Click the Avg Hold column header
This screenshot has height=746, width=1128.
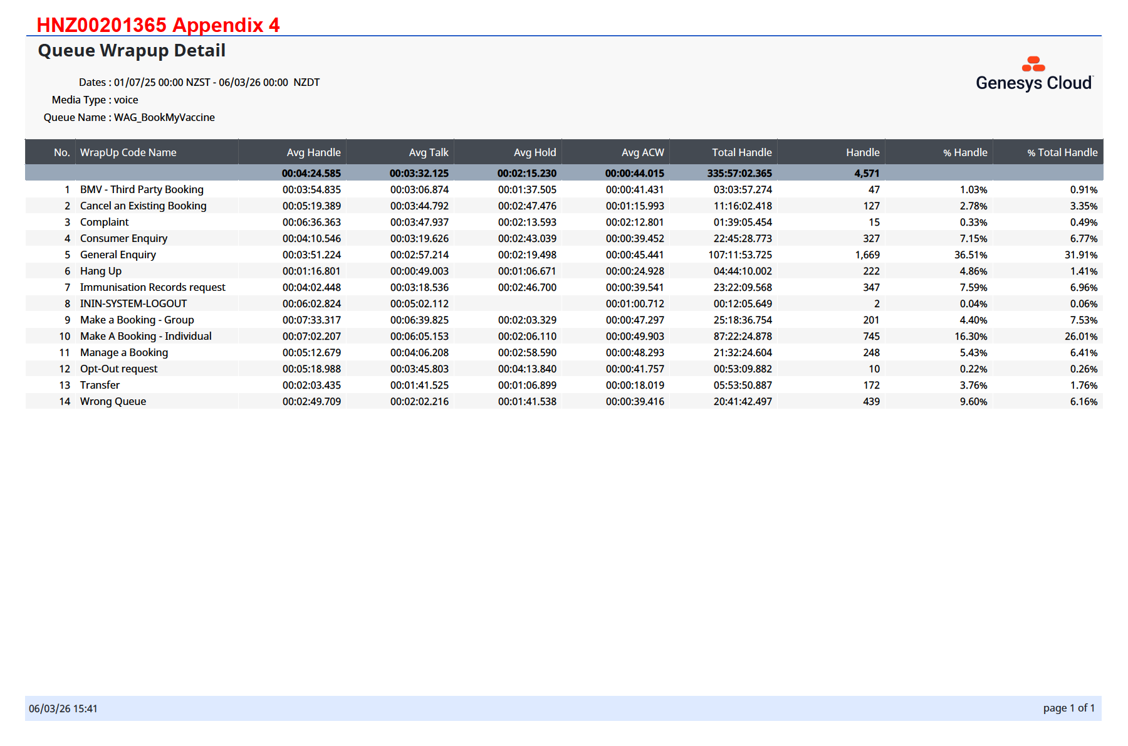point(535,152)
